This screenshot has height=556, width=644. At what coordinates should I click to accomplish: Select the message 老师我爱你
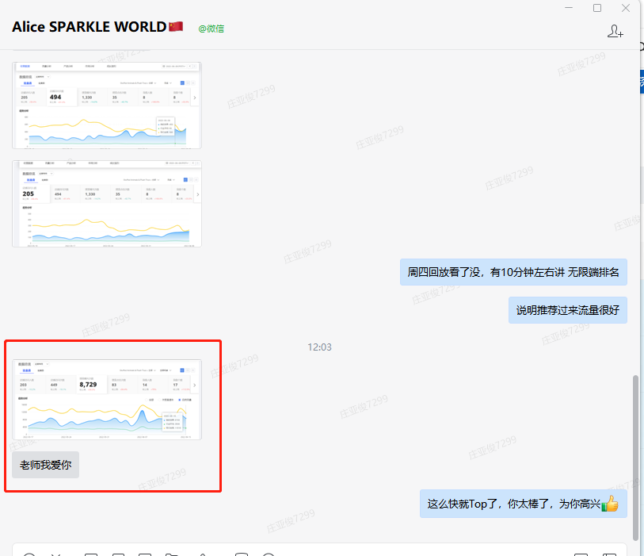point(46,465)
